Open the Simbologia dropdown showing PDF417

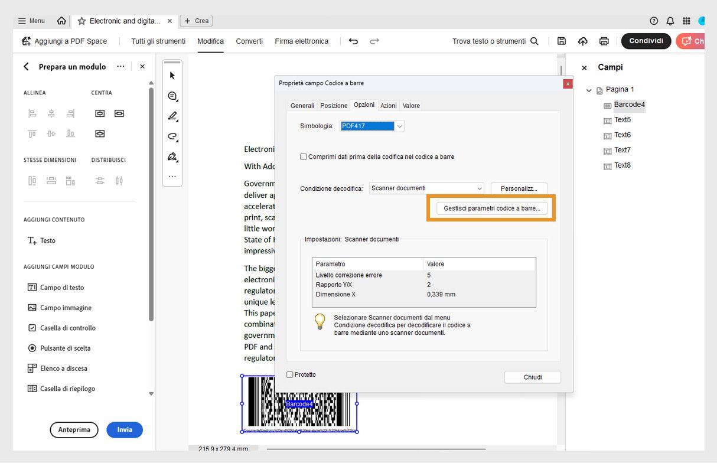point(371,126)
